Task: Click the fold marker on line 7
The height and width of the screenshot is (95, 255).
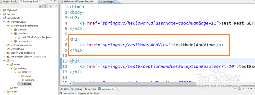Action: [68, 39]
